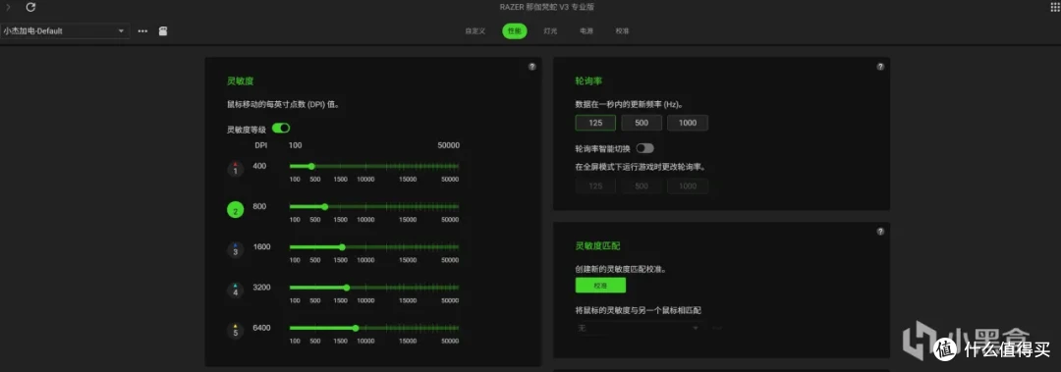This screenshot has width=1061, height=372.
Task: Click the 1600 DPI value field
Action: coord(262,247)
